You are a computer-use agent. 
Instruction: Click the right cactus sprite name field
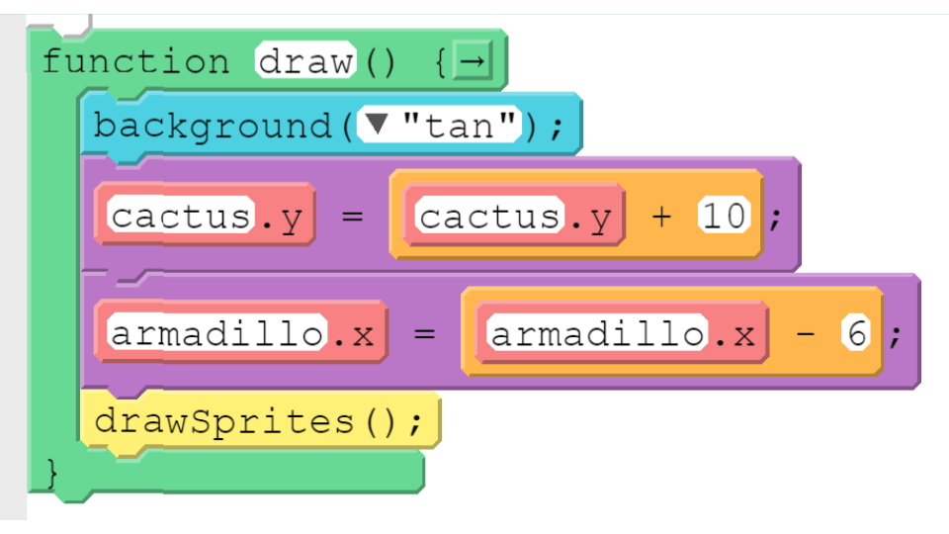[x=489, y=215]
